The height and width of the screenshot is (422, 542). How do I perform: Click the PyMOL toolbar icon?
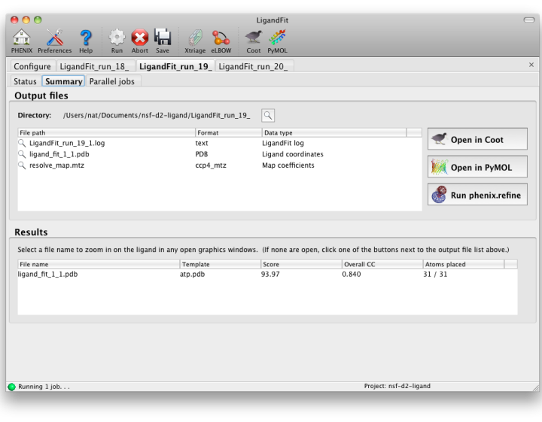[277, 40]
